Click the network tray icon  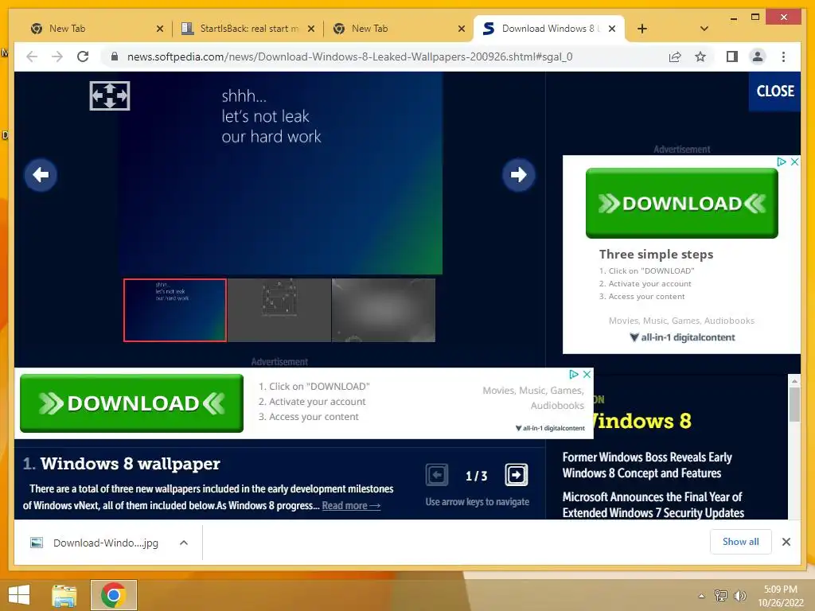pos(721,595)
